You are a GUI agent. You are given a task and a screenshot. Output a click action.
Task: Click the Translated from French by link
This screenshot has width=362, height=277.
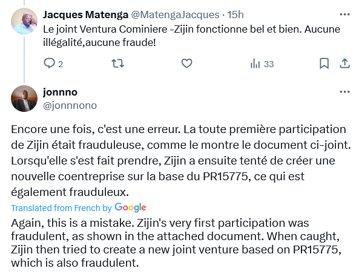coord(61,208)
